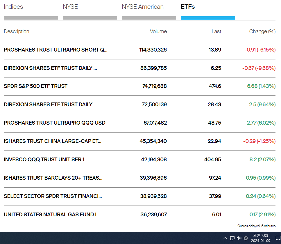This screenshot has height=244, width=281.
Task: Click change value 0.24 (0.64%)
Action: click(261, 196)
